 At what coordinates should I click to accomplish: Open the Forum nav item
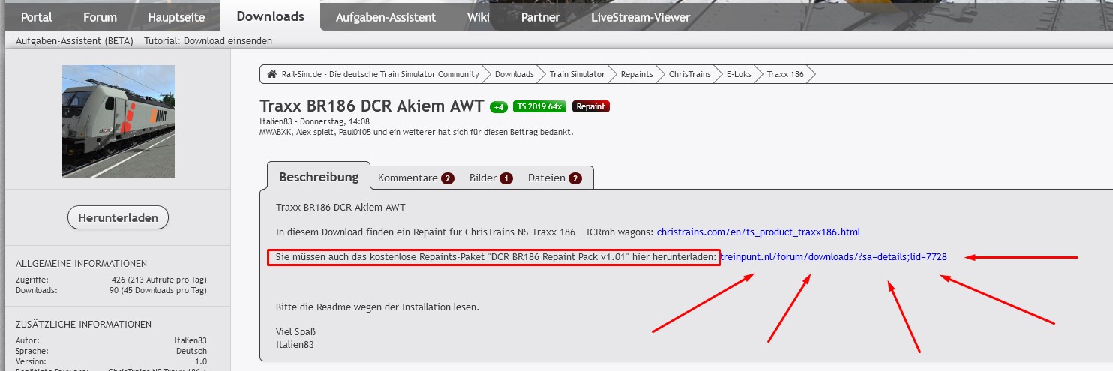[x=100, y=17]
